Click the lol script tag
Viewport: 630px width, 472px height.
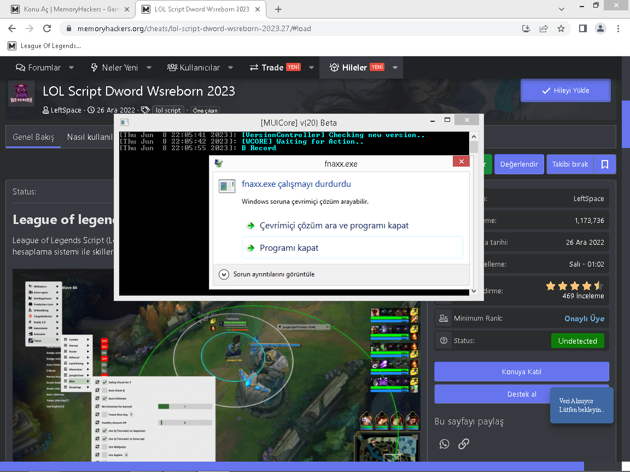pos(168,110)
